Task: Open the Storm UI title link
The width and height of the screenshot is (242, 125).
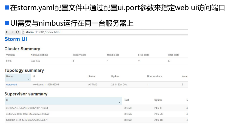Action: tap(16, 39)
